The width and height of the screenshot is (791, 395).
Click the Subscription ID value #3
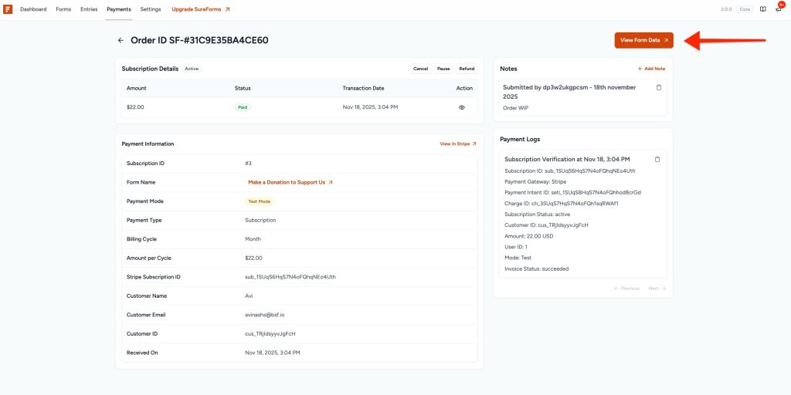pos(248,164)
